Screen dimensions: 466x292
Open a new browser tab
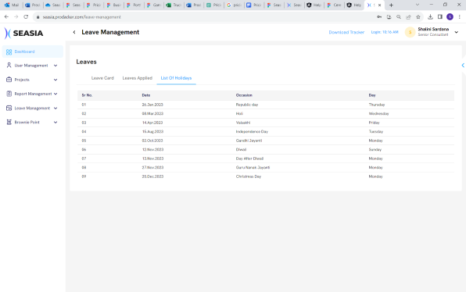pos(391,5)
